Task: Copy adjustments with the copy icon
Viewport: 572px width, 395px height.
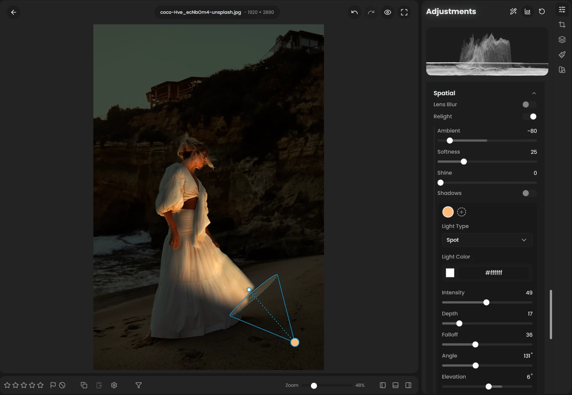Action: pyautogui.click(x=84, y=385)
